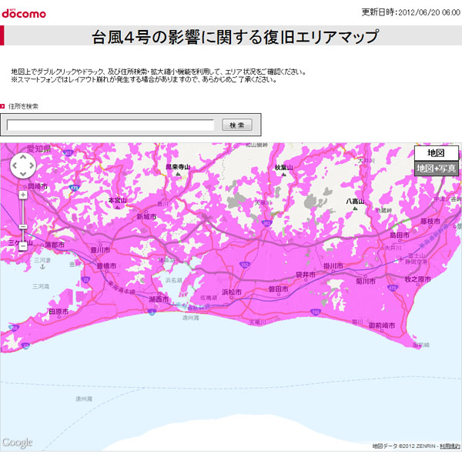Open the 利用規約 terms link
The image size is (462, 454).
[449, 446]
